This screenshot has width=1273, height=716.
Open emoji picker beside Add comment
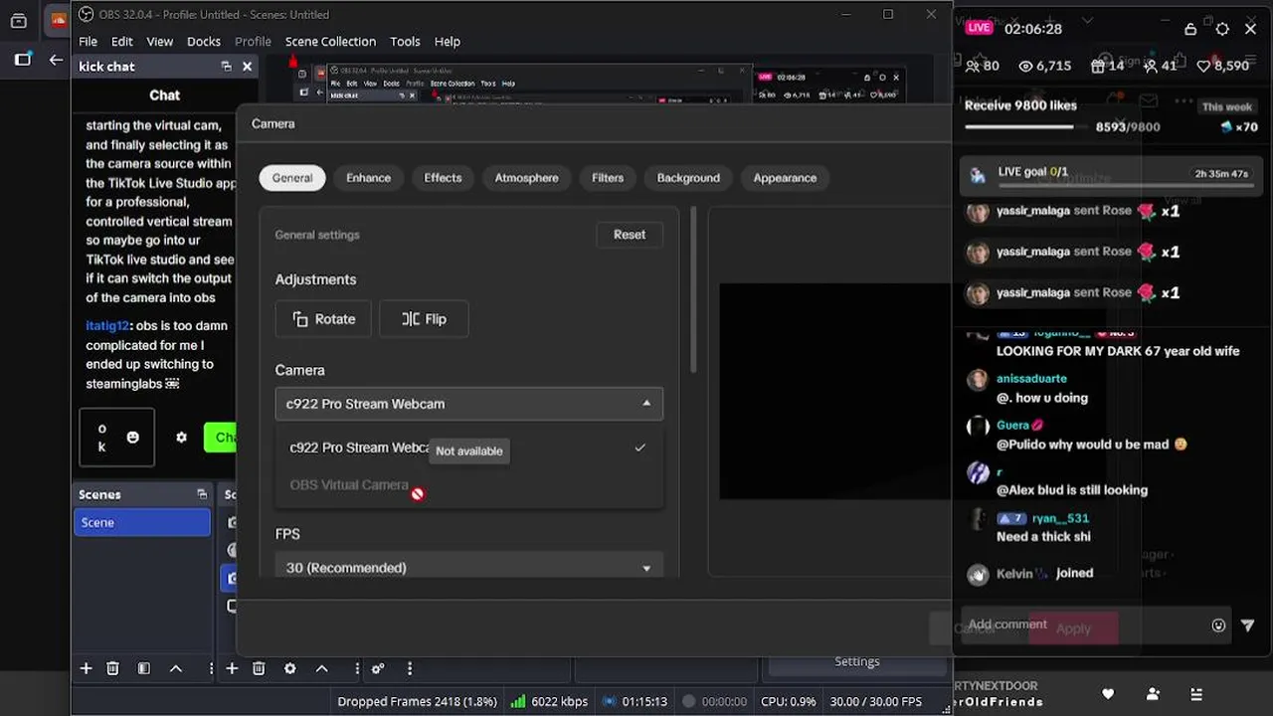1218,626
